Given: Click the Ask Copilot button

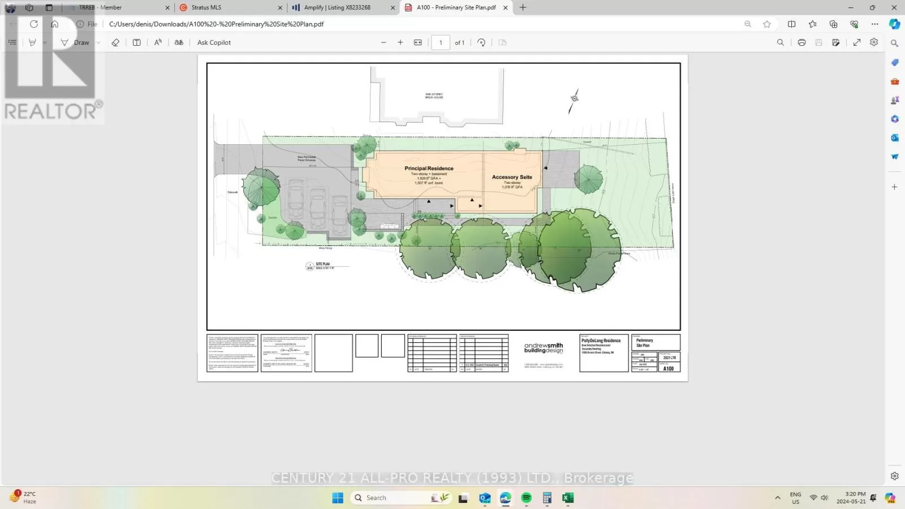Looking at the screenshot, I should [214, 42].
